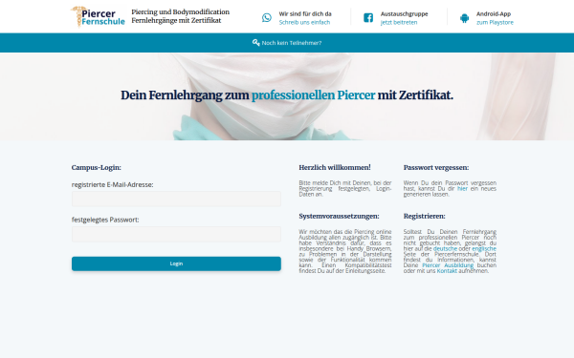Open the 'Kontakt' link
Viewport: 574px width, 358px height.
point(447,271)
